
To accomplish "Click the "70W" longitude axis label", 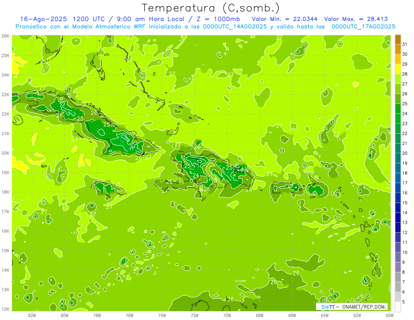I will tap(227, 316).
